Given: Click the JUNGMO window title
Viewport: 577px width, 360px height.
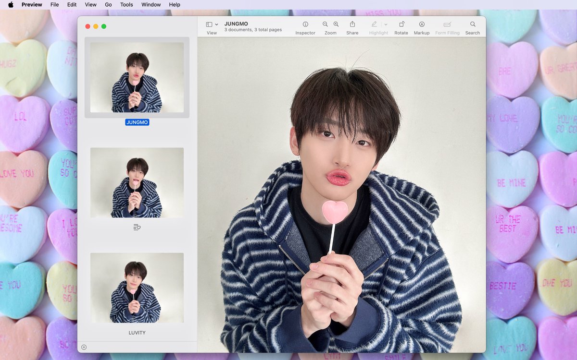Looking at the screenshot, I should coord(236,24).
